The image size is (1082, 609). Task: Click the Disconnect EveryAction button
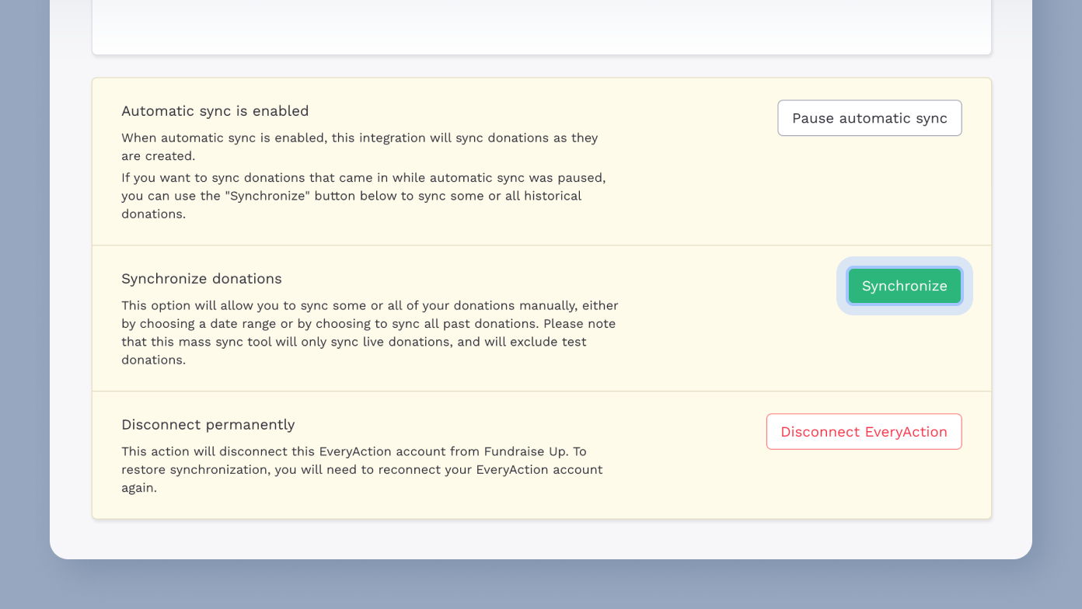coord(864,432)
